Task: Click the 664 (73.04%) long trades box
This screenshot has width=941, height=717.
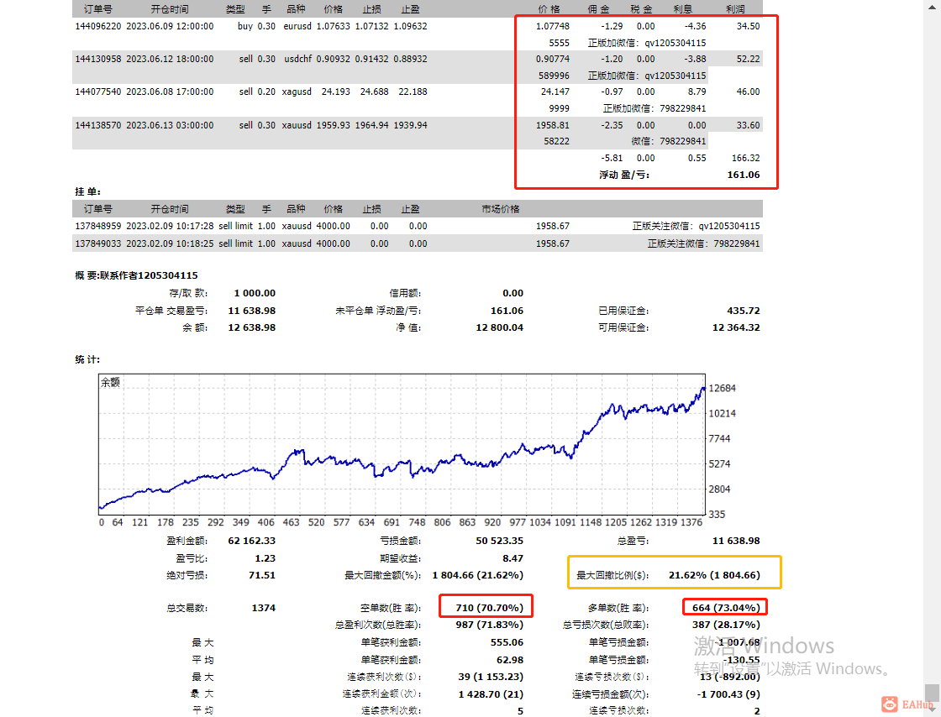Action: (x=725, y=607)
